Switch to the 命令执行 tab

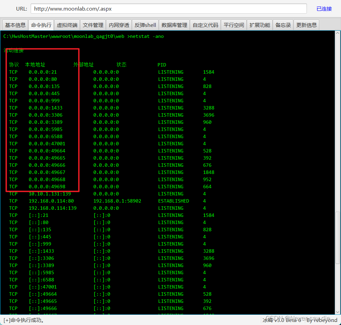click(x=41, y=25)
